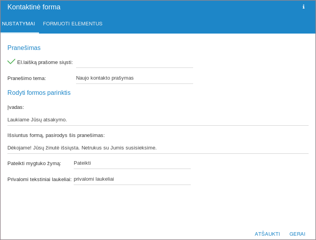
Task: Click the 'Išsiuntus formą, pasirodys šis pranešimas:' label
Action: tap(56, 135)
